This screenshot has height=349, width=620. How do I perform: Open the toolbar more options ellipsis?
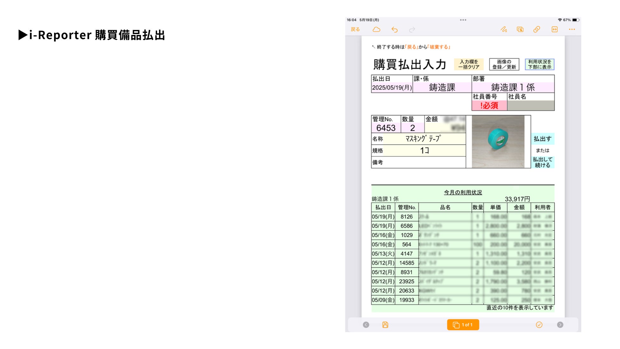(572, 29)
